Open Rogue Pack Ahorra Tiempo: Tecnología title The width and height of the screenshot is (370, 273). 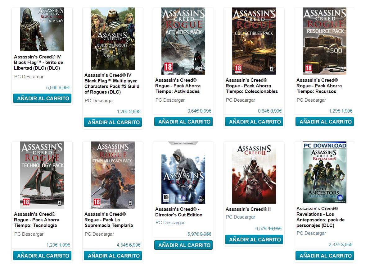(37, 220)
